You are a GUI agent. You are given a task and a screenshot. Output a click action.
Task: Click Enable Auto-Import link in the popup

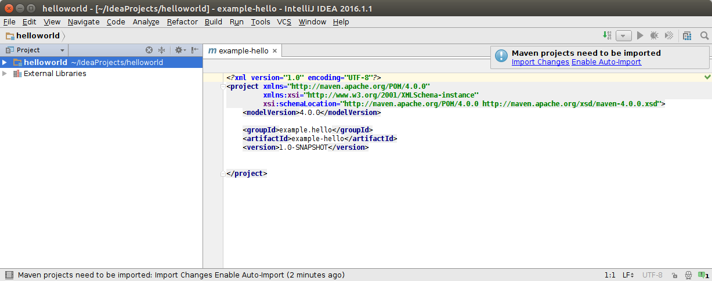606,62
